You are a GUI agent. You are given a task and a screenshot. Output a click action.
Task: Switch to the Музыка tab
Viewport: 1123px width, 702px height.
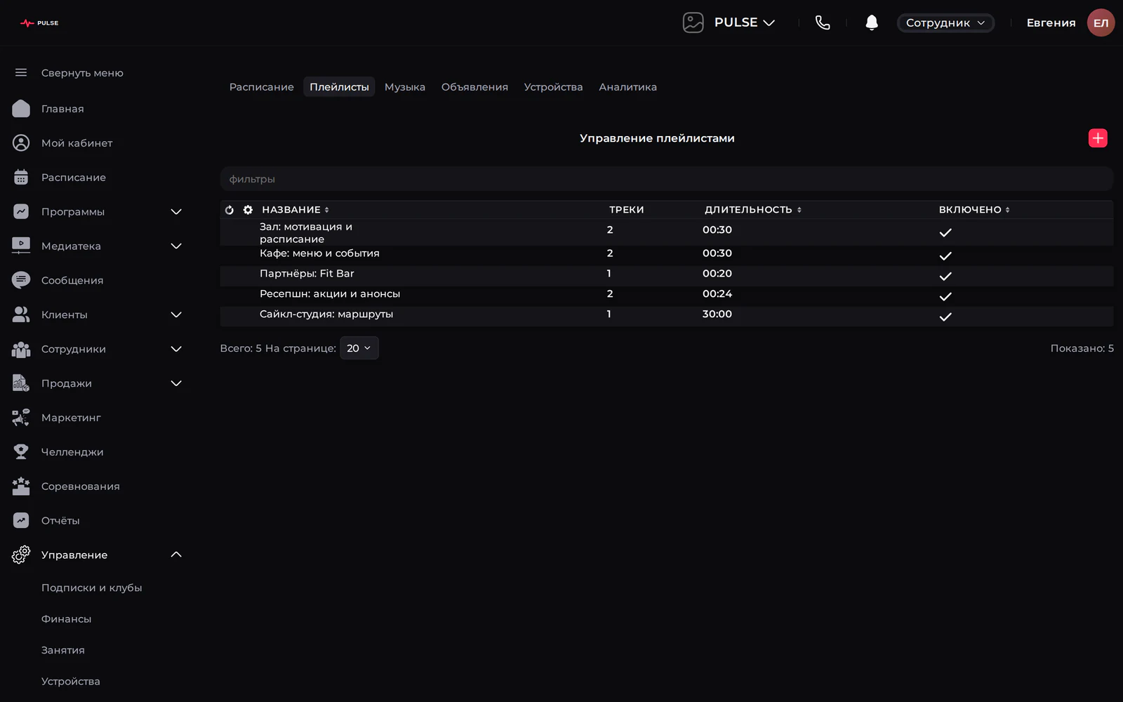(405, 87)
